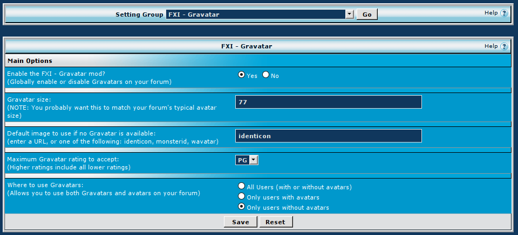Select Only users without avatars option
The height and width of the screenshot is (235, 518).
click(241, 207)
